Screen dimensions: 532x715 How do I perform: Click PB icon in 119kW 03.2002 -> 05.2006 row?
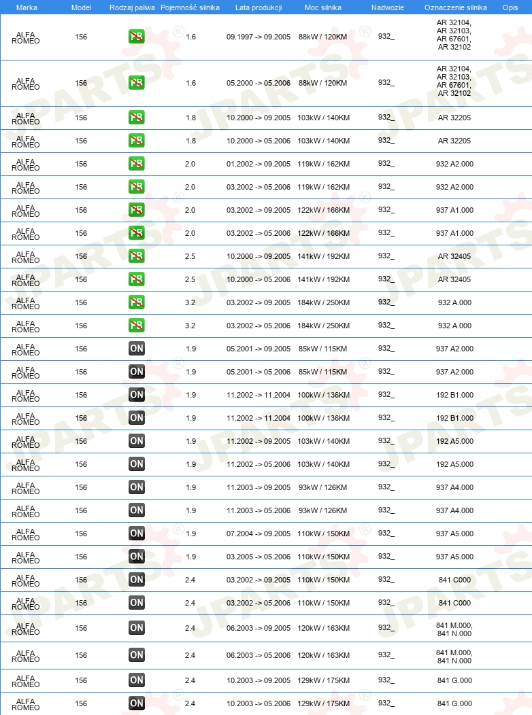[137, 186]
